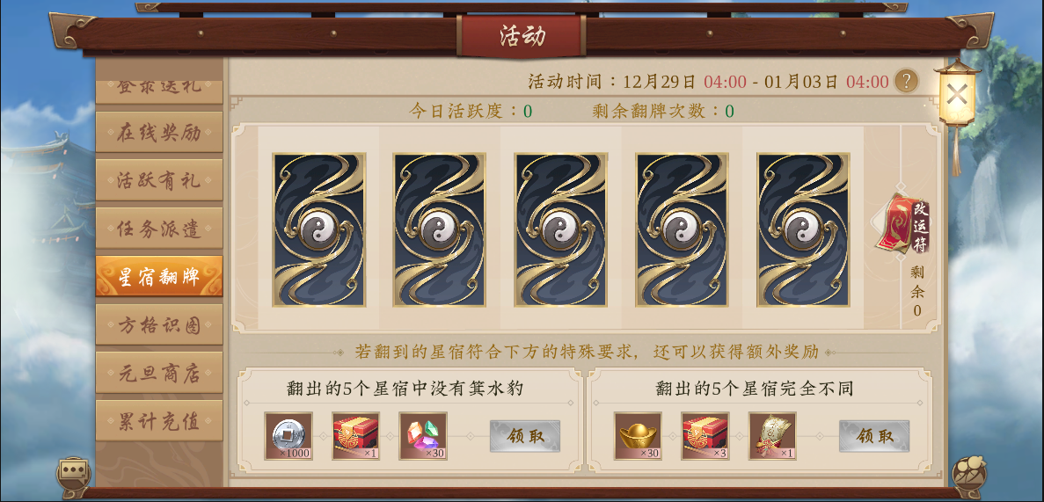
Task: Click the question mark help icon
Action: click(x=906, y=81)
